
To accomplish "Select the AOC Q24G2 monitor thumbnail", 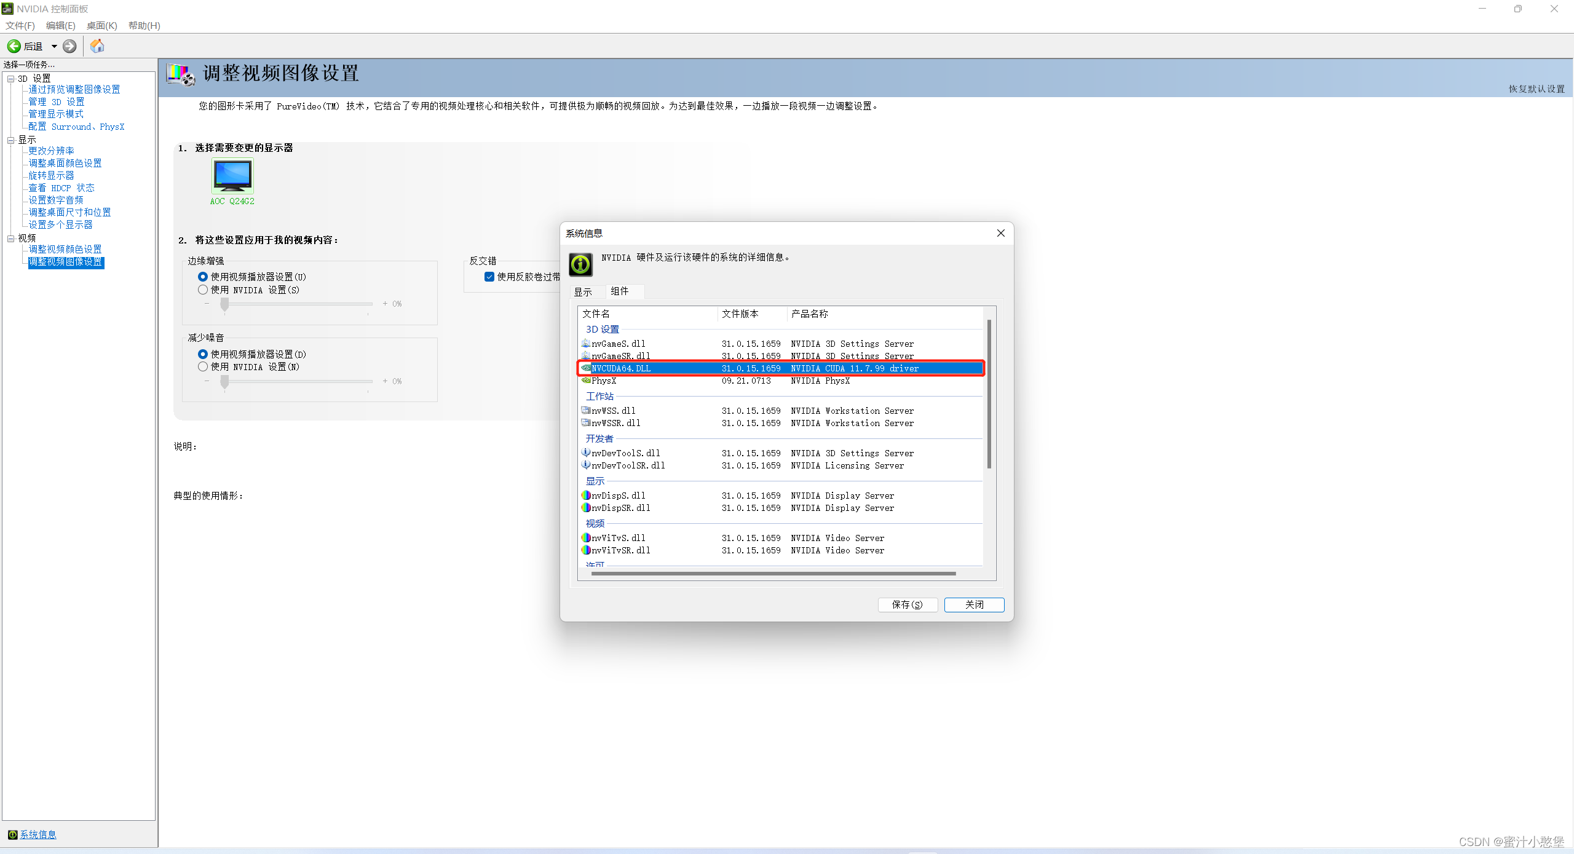I will tap(232, 176).
